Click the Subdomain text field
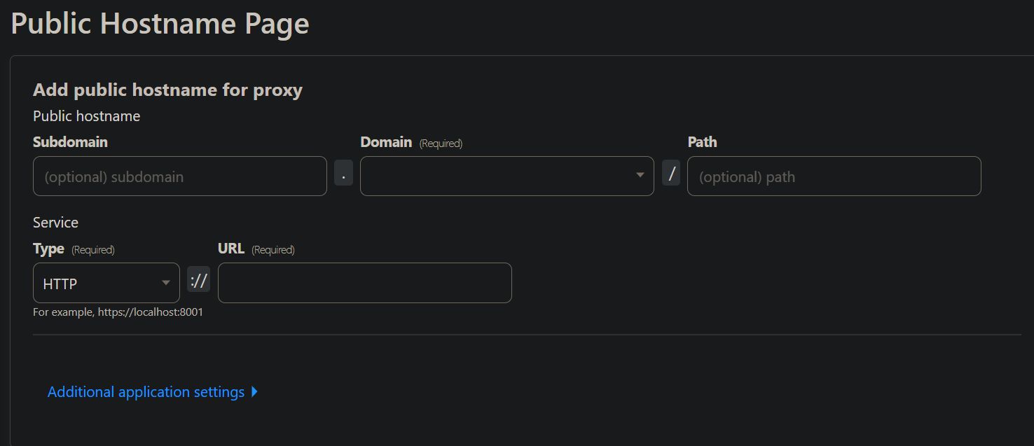 point(180,176)
